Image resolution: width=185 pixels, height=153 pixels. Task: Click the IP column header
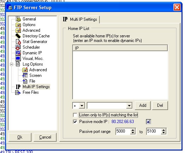click(x=120, y=48)
